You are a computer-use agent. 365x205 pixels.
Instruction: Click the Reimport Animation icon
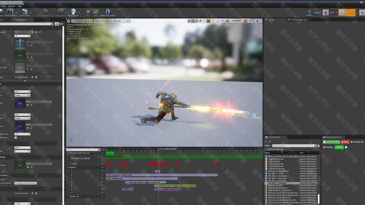44,12
